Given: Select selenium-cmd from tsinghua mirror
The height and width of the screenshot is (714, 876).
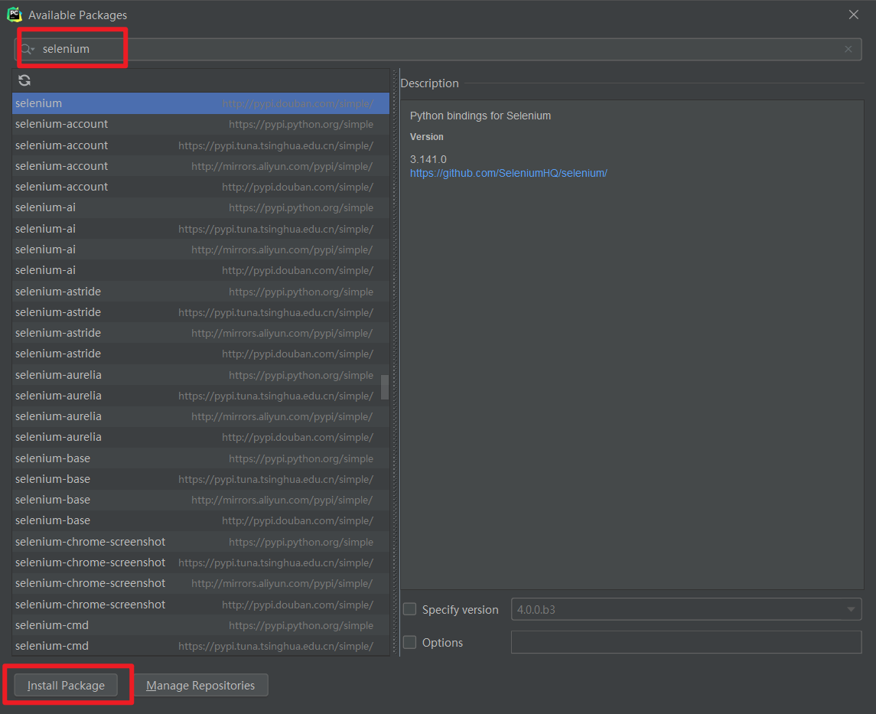Looking at the screenshot, I should [200, 645].
